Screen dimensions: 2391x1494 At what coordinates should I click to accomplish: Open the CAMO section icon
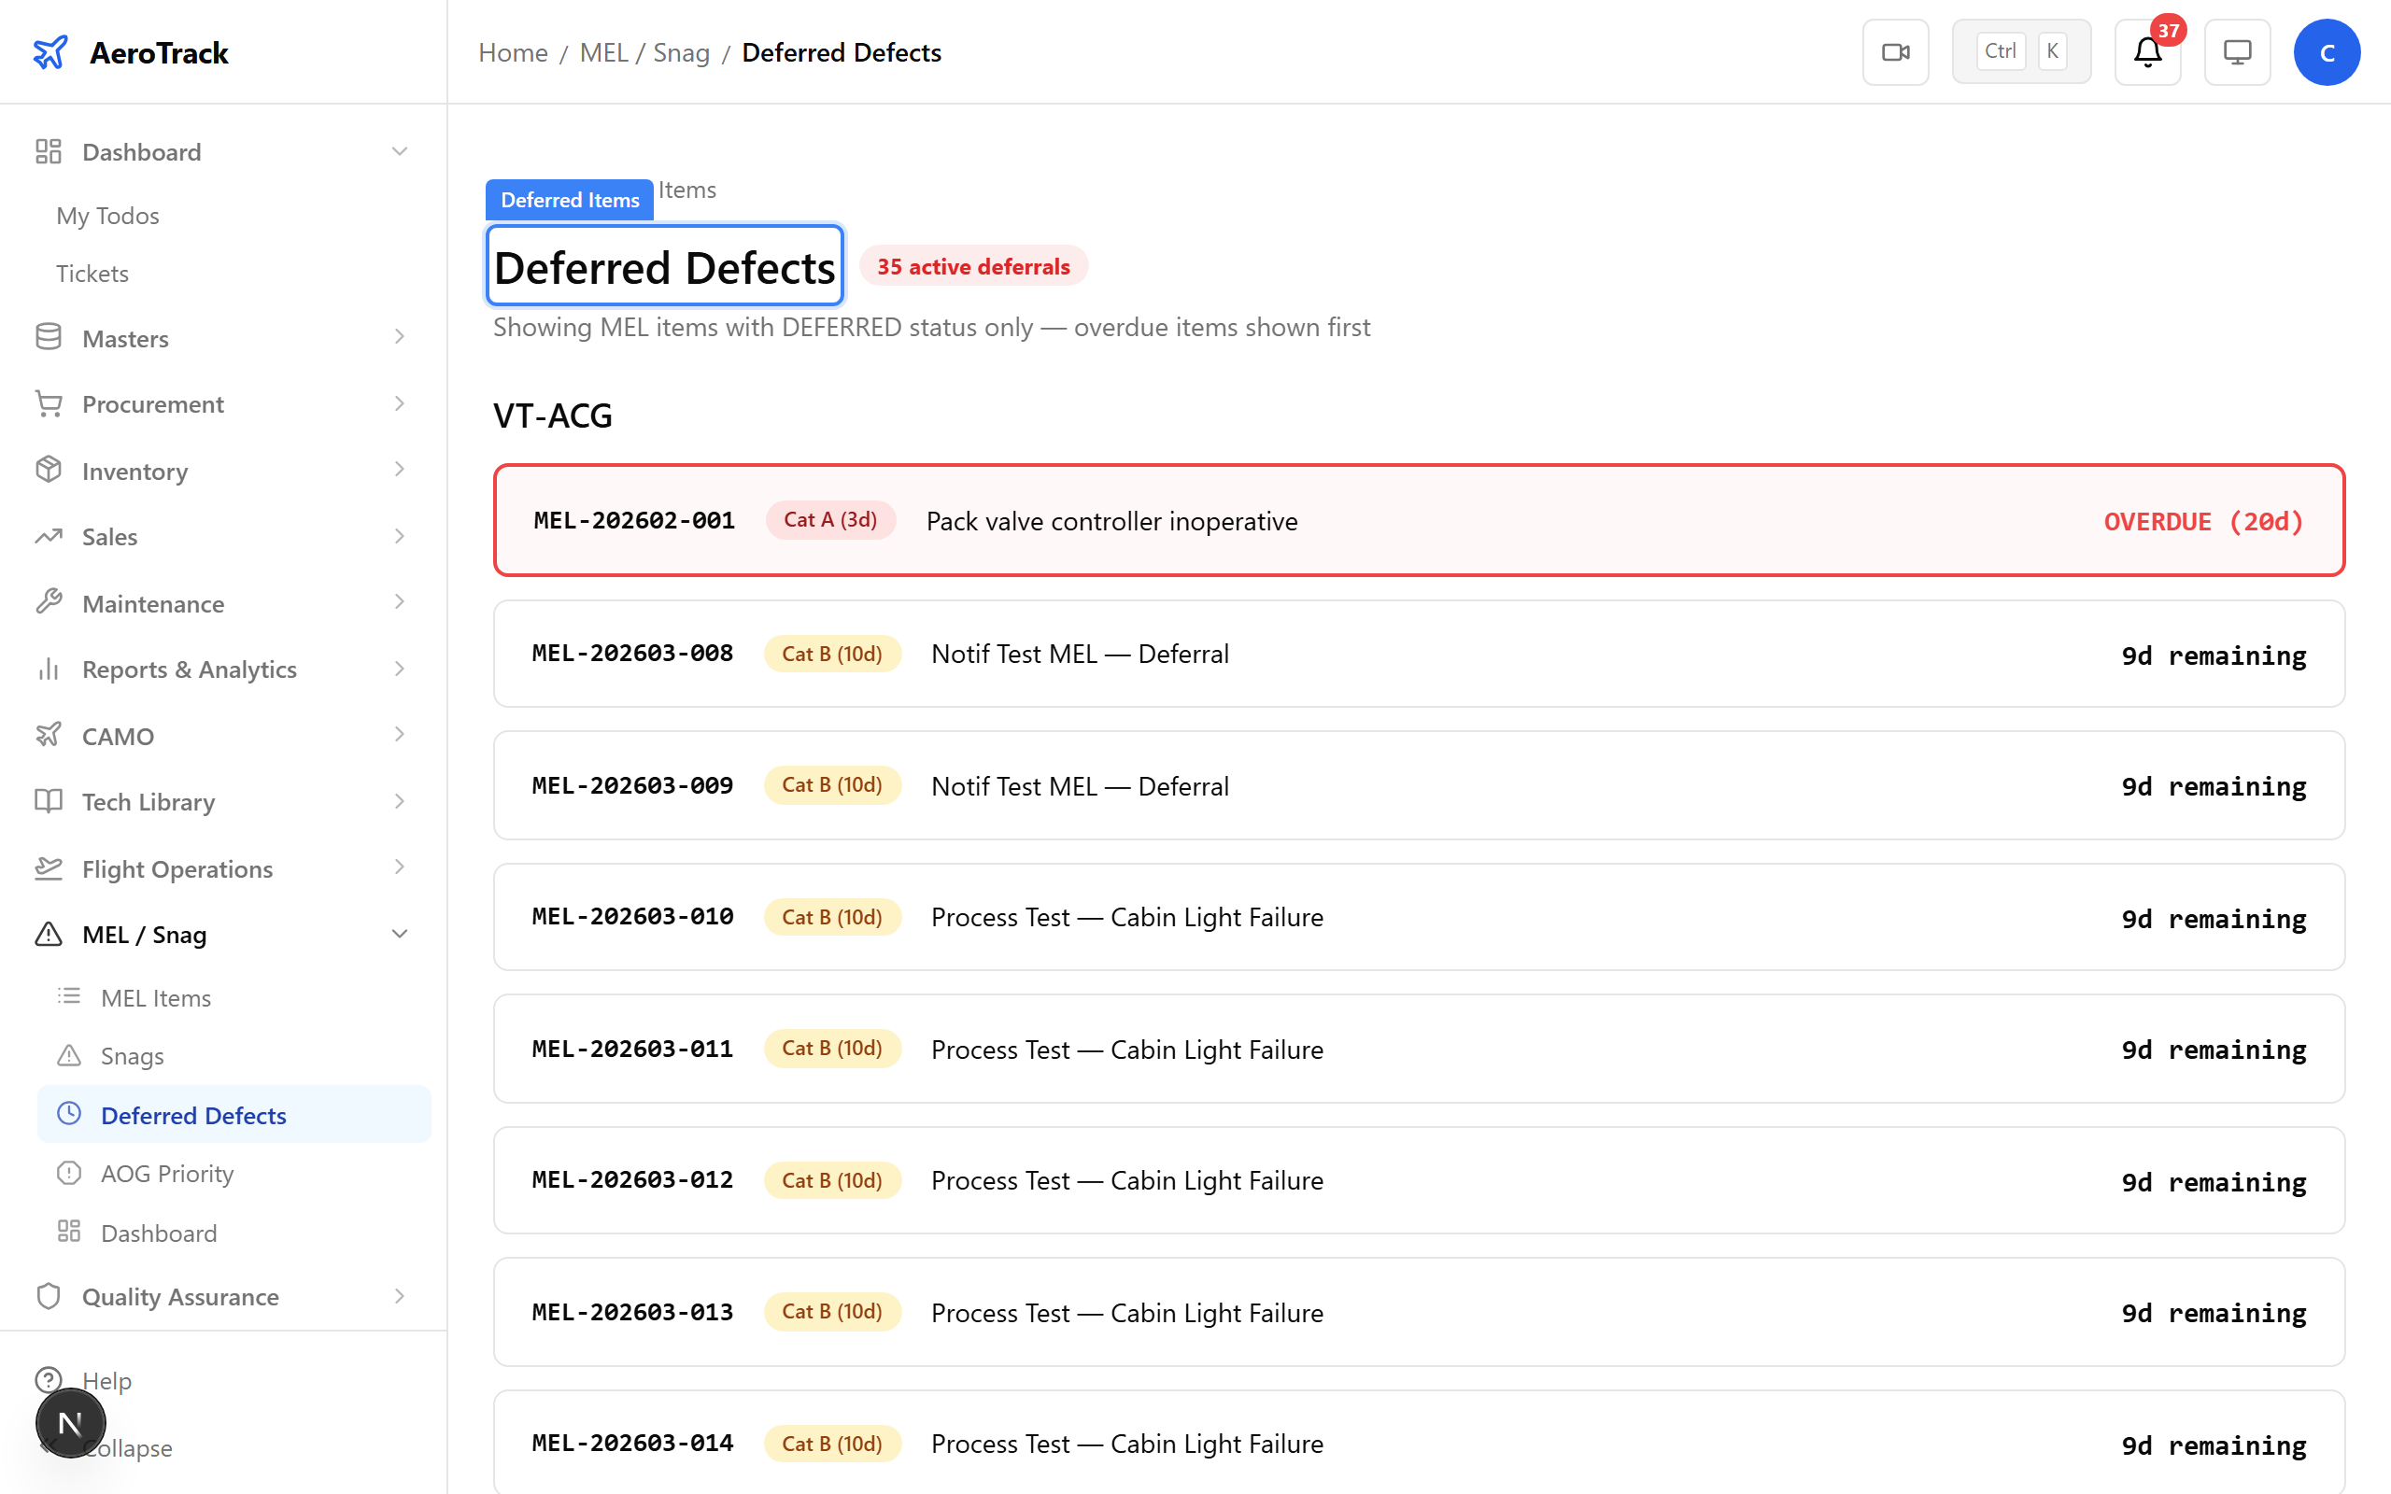(x=49, y=735)
